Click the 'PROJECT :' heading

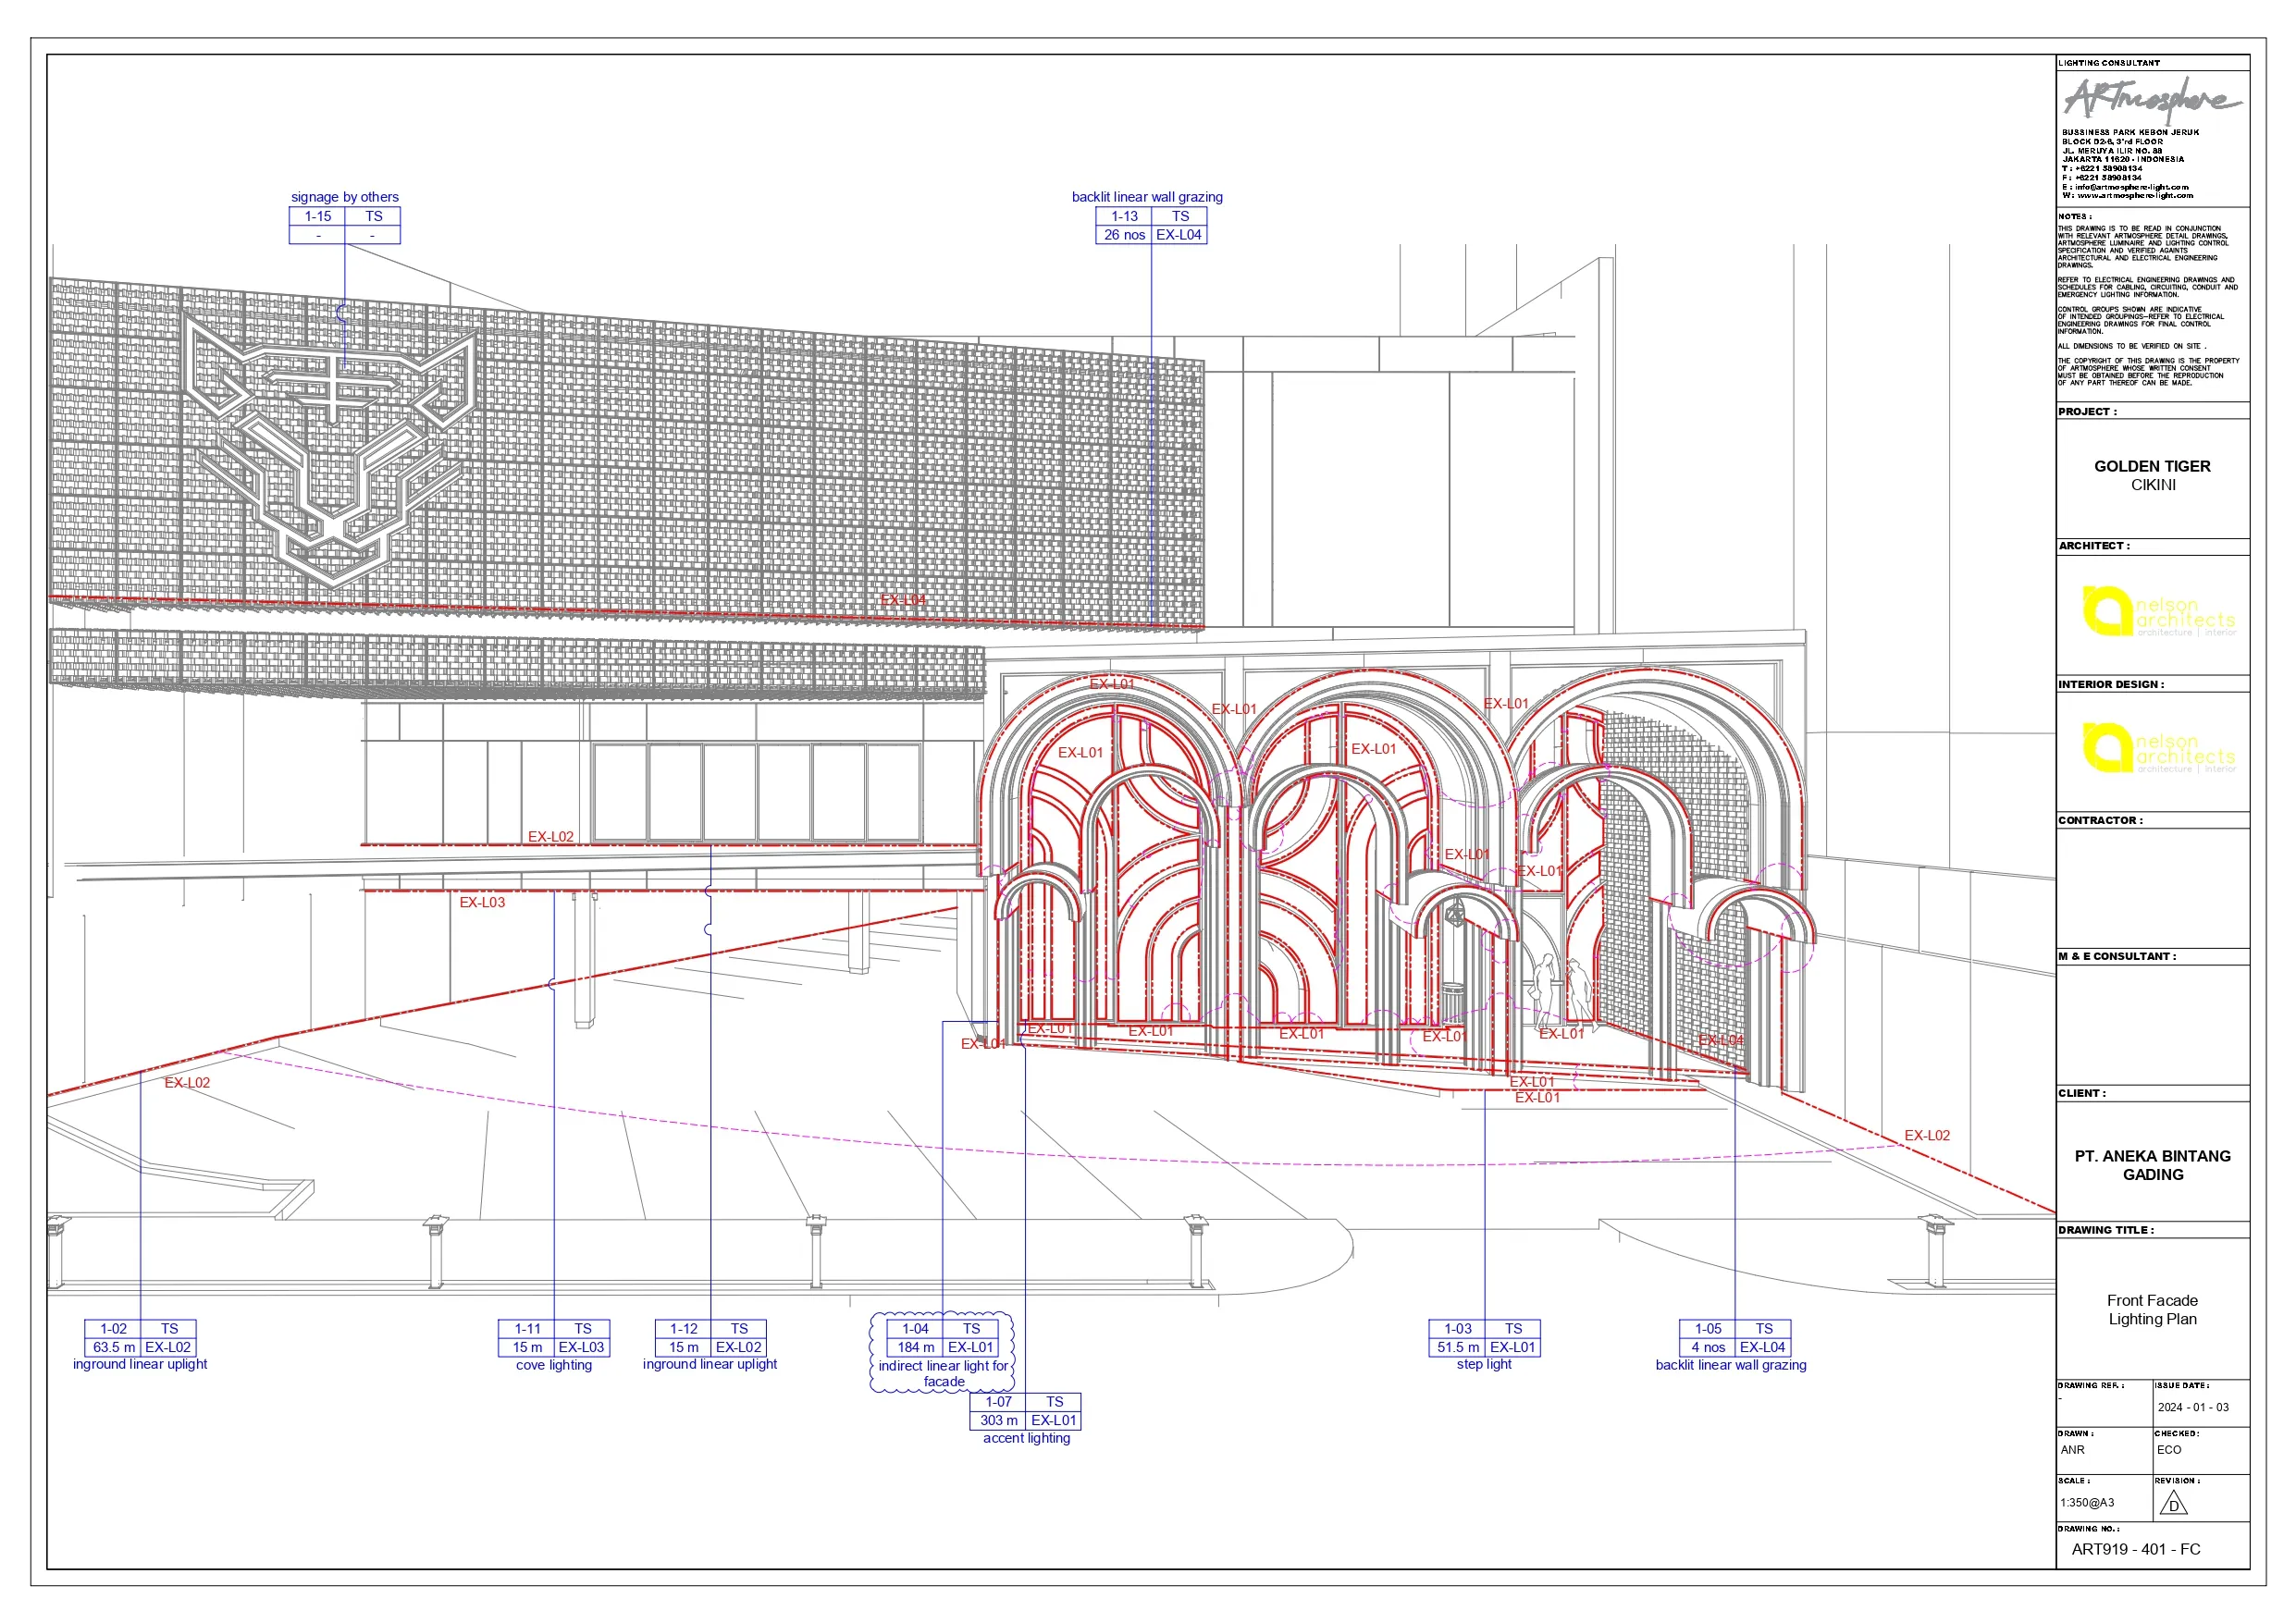[x=2087, y=411]
